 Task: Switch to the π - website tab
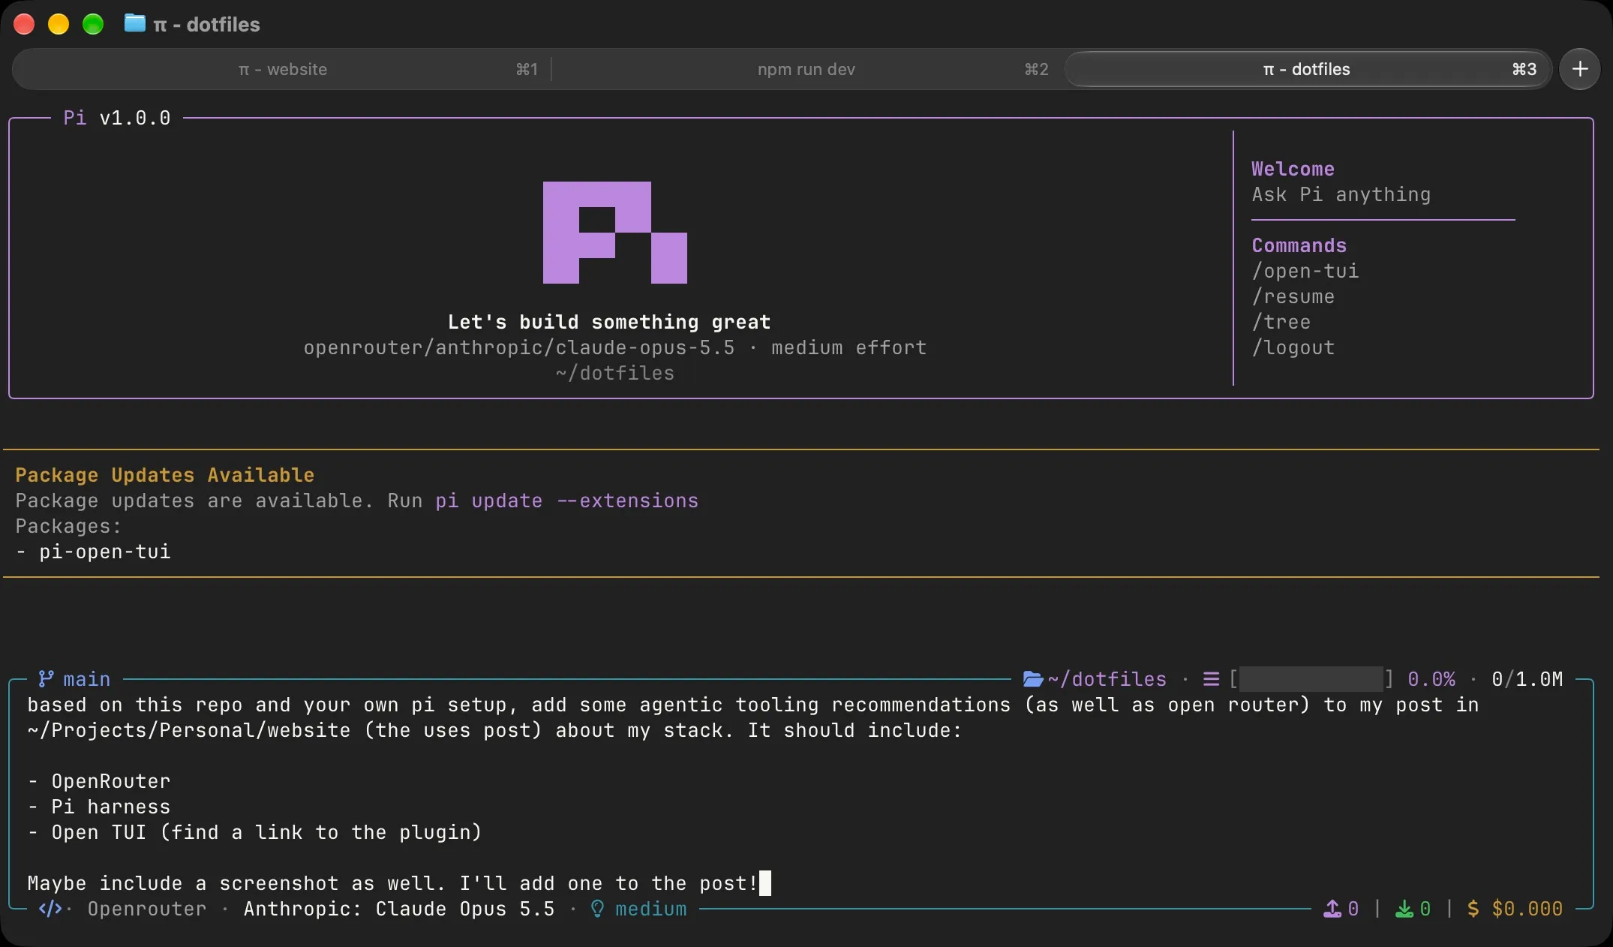tap(282, 69)
